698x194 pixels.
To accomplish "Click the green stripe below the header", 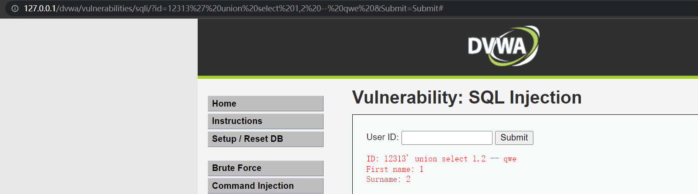I will coord(448,77).
